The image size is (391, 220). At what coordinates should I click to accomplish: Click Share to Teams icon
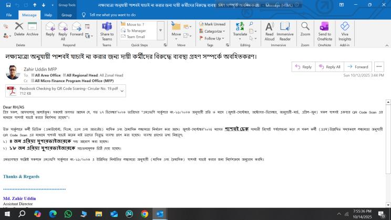[107, 29]
